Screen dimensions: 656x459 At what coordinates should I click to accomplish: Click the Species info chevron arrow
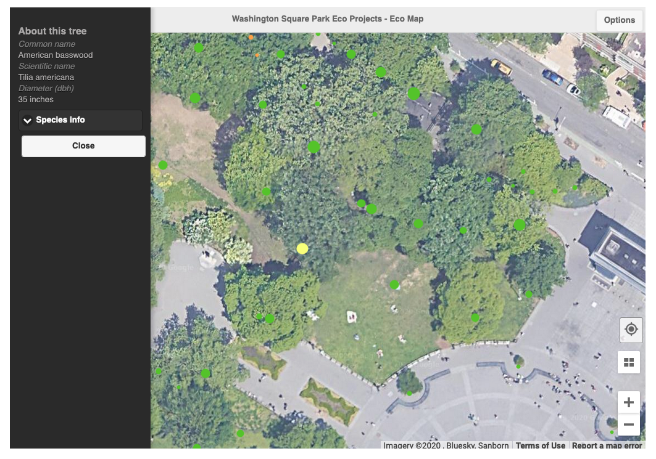(28, 121)
